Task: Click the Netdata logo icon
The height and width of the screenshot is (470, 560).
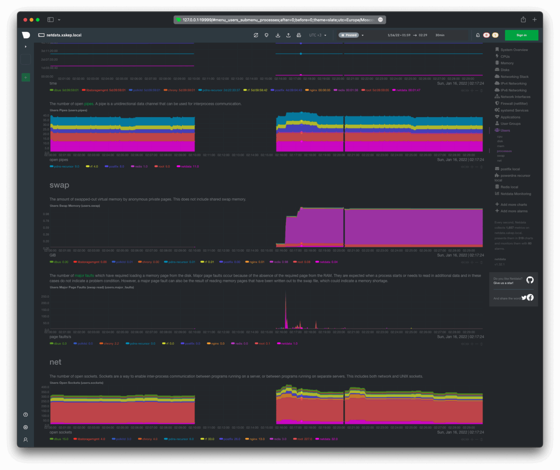Action: pos(26,35)
